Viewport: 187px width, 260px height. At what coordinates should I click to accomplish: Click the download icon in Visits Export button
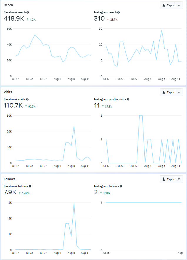[x=164, y=92]
